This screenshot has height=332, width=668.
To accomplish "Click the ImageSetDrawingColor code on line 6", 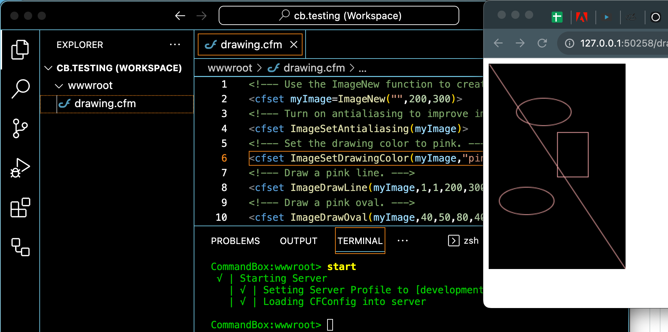I will tap(366, 158).
